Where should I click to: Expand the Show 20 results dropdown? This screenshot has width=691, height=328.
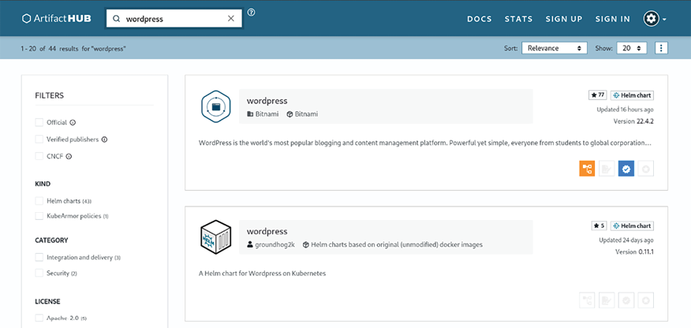[x=631, y=48]
